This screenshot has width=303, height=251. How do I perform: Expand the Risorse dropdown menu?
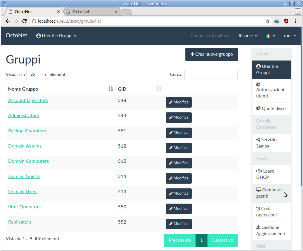coord(248,36)
